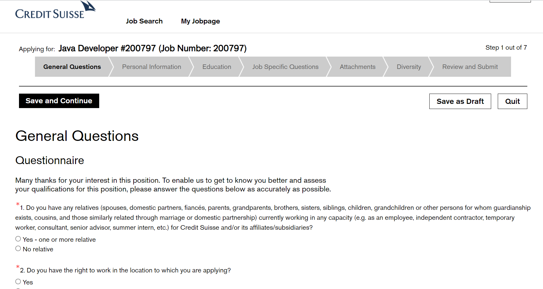Viewport: 543px width, 289px height.
Task: Select 'Yes - one or more relative'
Action: pos(18,239)
